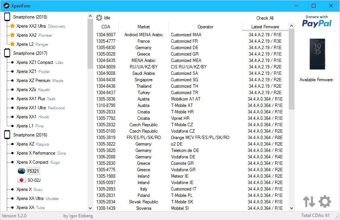This screenshot has height=220, width=340.
Task: Expand Xperia XA1 Hinoki
Action: [x=33, y=117]
